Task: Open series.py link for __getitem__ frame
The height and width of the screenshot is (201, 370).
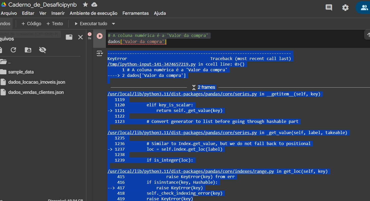Action: coord(182,94)
